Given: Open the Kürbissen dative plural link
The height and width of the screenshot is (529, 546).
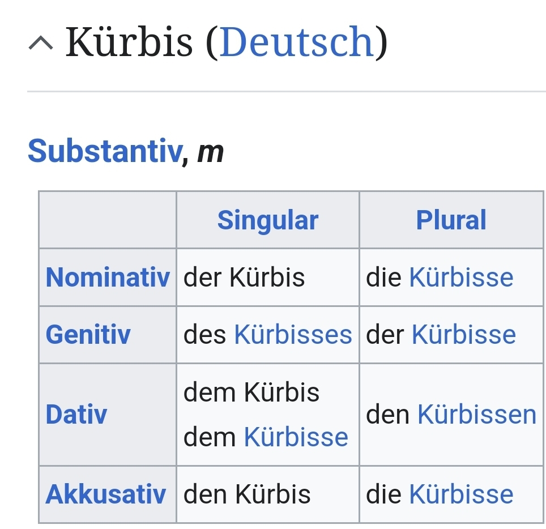Looking at the screenshot, I should (476, 415).
